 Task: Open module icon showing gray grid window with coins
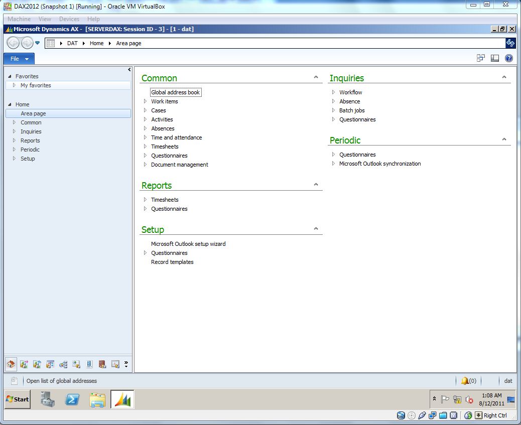tap(115, 364)
